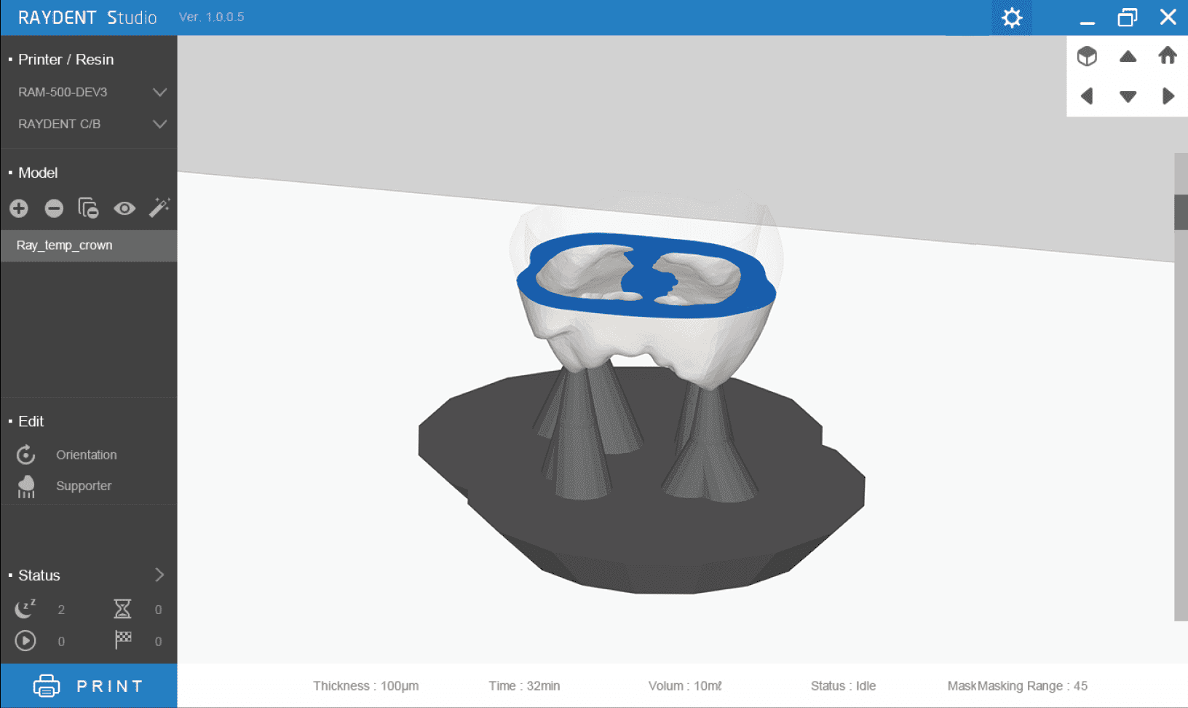
Task: Expand the Status panel chevron
Action: point(159,575)
